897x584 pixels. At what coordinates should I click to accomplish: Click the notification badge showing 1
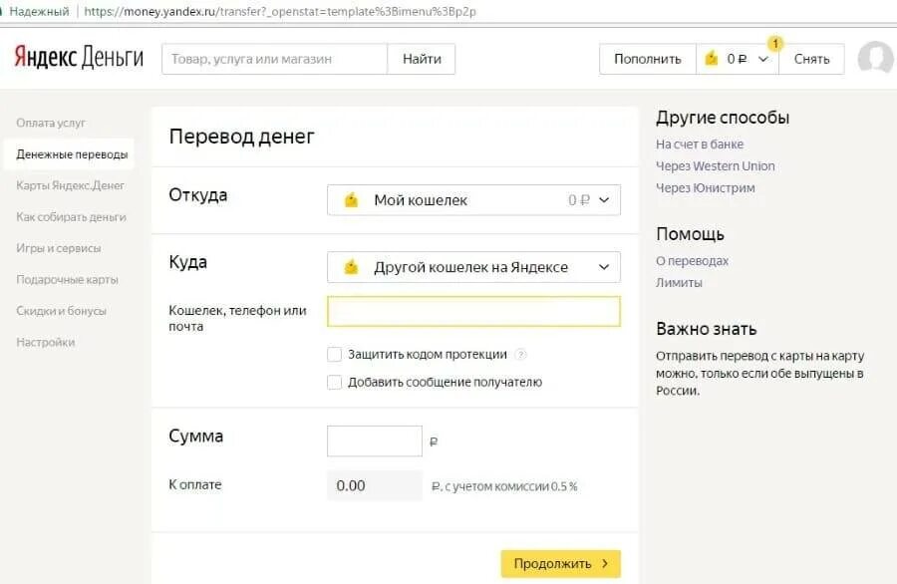[x=775, y=44]
